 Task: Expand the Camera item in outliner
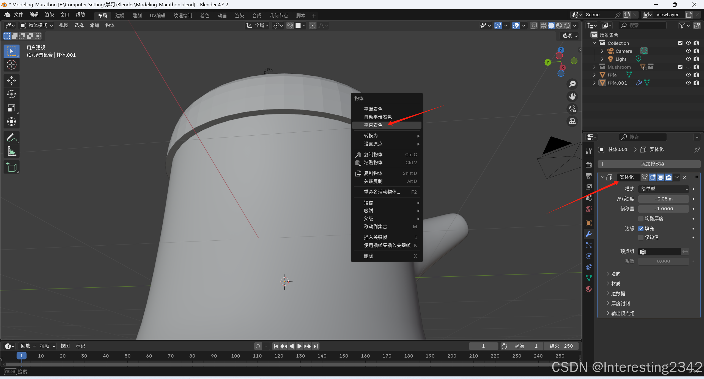pyautogui.click(x=602, y=51)
